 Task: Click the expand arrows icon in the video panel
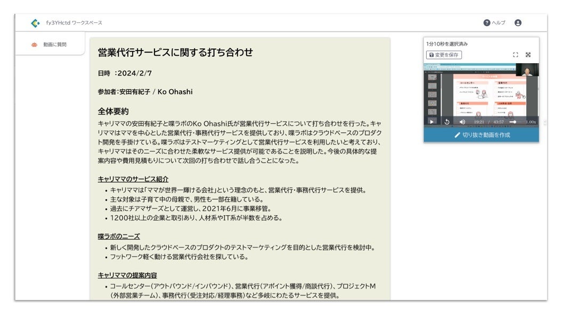coord(528,55)
